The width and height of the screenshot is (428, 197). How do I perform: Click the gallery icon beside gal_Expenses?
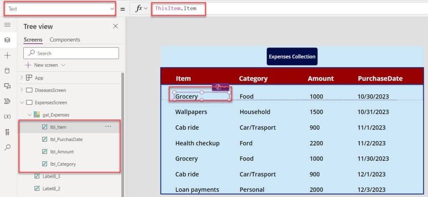(37, 115)
